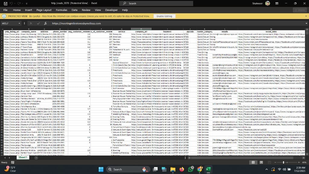Launch Firefox from the taskbar
The width and height of the screenshot is (309, 174).
coord(182,169)
